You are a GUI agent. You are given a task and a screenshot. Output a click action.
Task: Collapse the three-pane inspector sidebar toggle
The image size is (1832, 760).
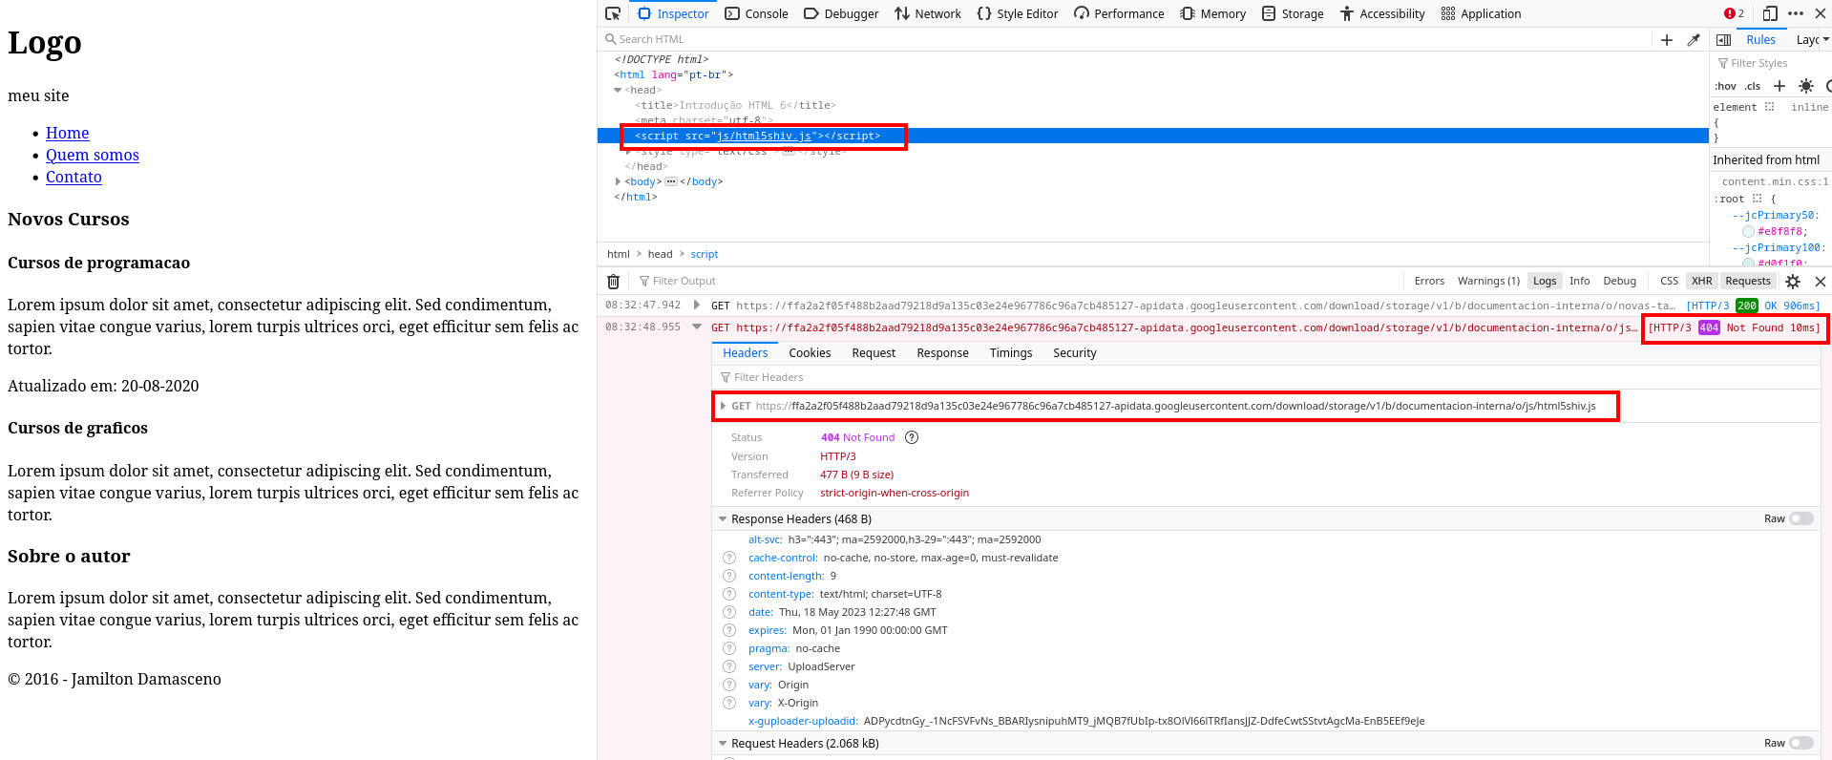(x=1724, y=40)
